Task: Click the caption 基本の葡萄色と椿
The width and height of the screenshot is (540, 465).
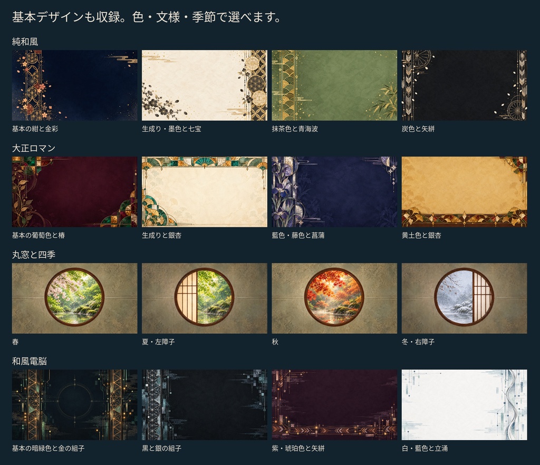Action: coord(38,236)
